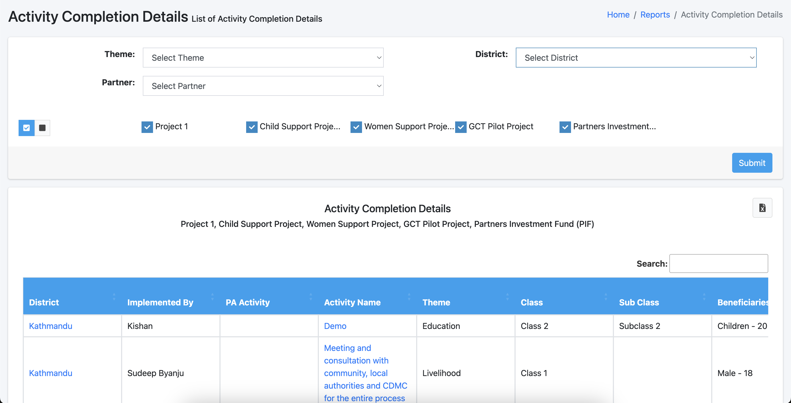Select the Kishan cell
The image size is (791, 403).
point(171,326)
